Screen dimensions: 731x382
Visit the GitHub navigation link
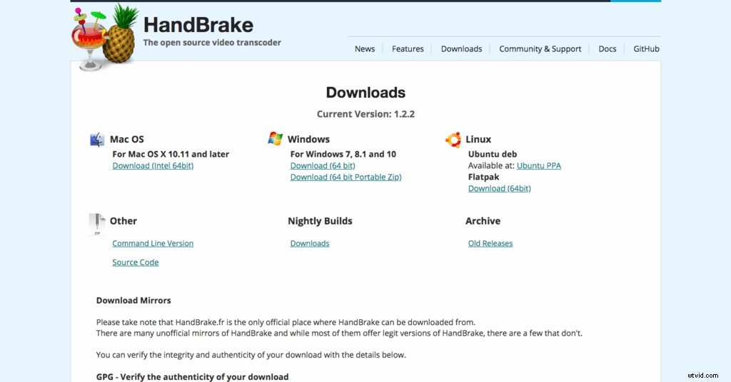[x=646, y=49]
